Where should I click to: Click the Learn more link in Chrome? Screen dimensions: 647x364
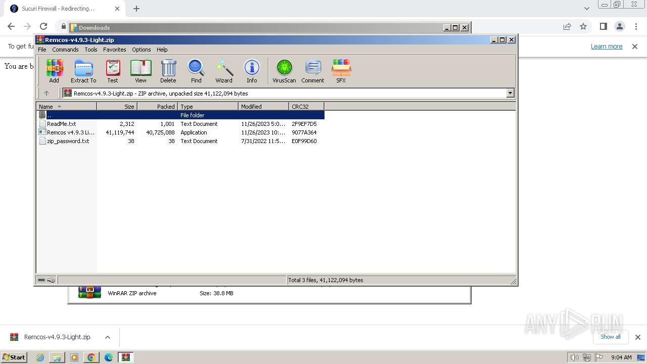(607, 46)
